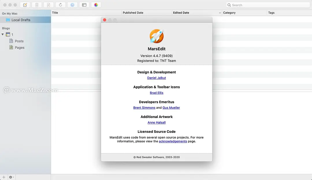Focus the Search input field
Image resolution: width=312 pixels, height=180 pixels.
268,5
